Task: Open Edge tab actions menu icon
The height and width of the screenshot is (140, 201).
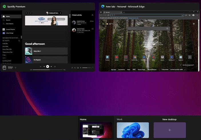Action: click(x=101, y=12)
